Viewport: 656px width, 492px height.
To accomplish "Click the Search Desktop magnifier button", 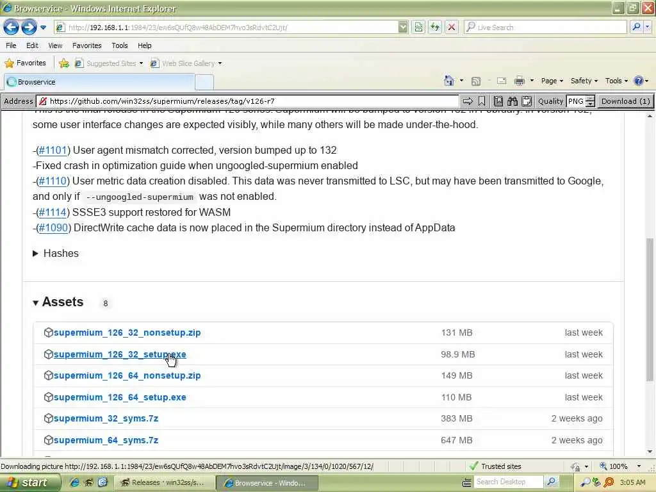I will pos(552,482).
